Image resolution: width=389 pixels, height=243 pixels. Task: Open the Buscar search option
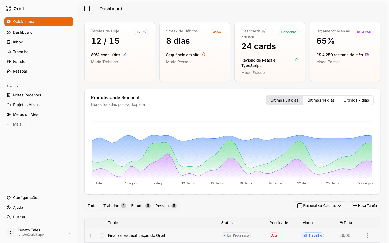pos(19,217)
